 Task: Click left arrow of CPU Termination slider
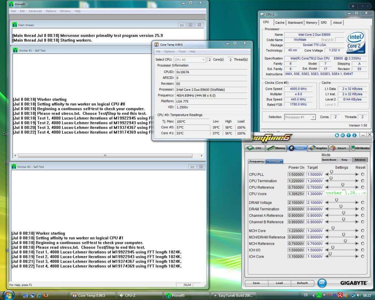click(x=327, y=181)
